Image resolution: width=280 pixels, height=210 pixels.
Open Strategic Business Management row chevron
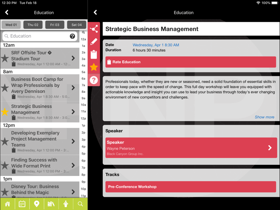[x=73, y=112]
